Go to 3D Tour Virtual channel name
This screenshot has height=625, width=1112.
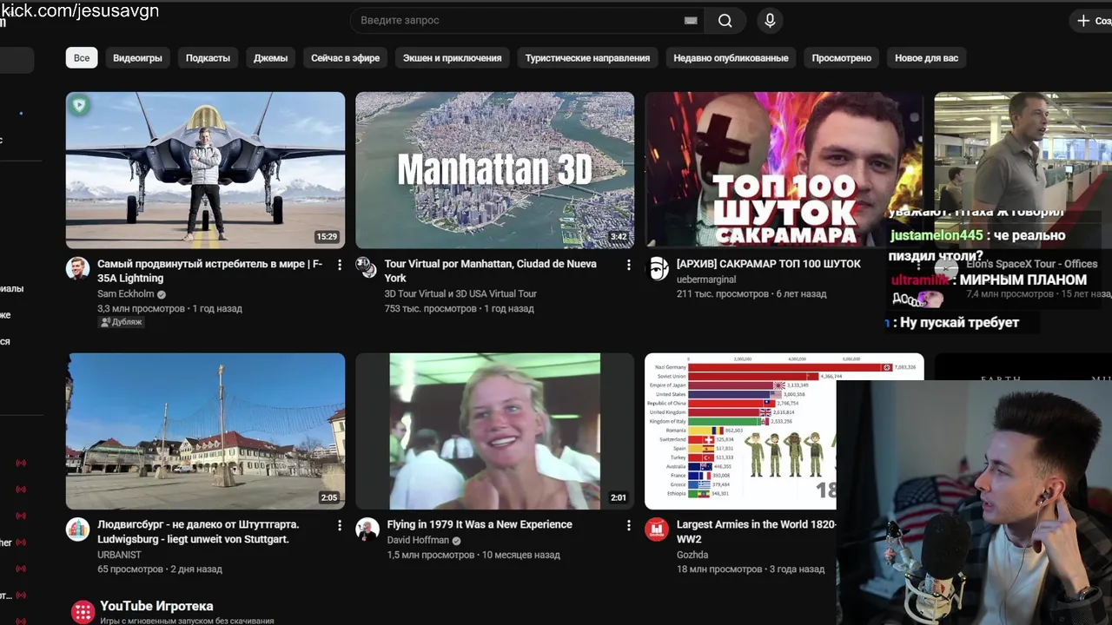(460, 294)
